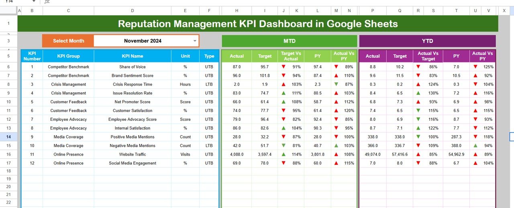Click green down arrow in Customer Satisfaction YTD Actual Vs Target
Image resolution: width=514 pixels, height=208 pixels.
point(418,111)
